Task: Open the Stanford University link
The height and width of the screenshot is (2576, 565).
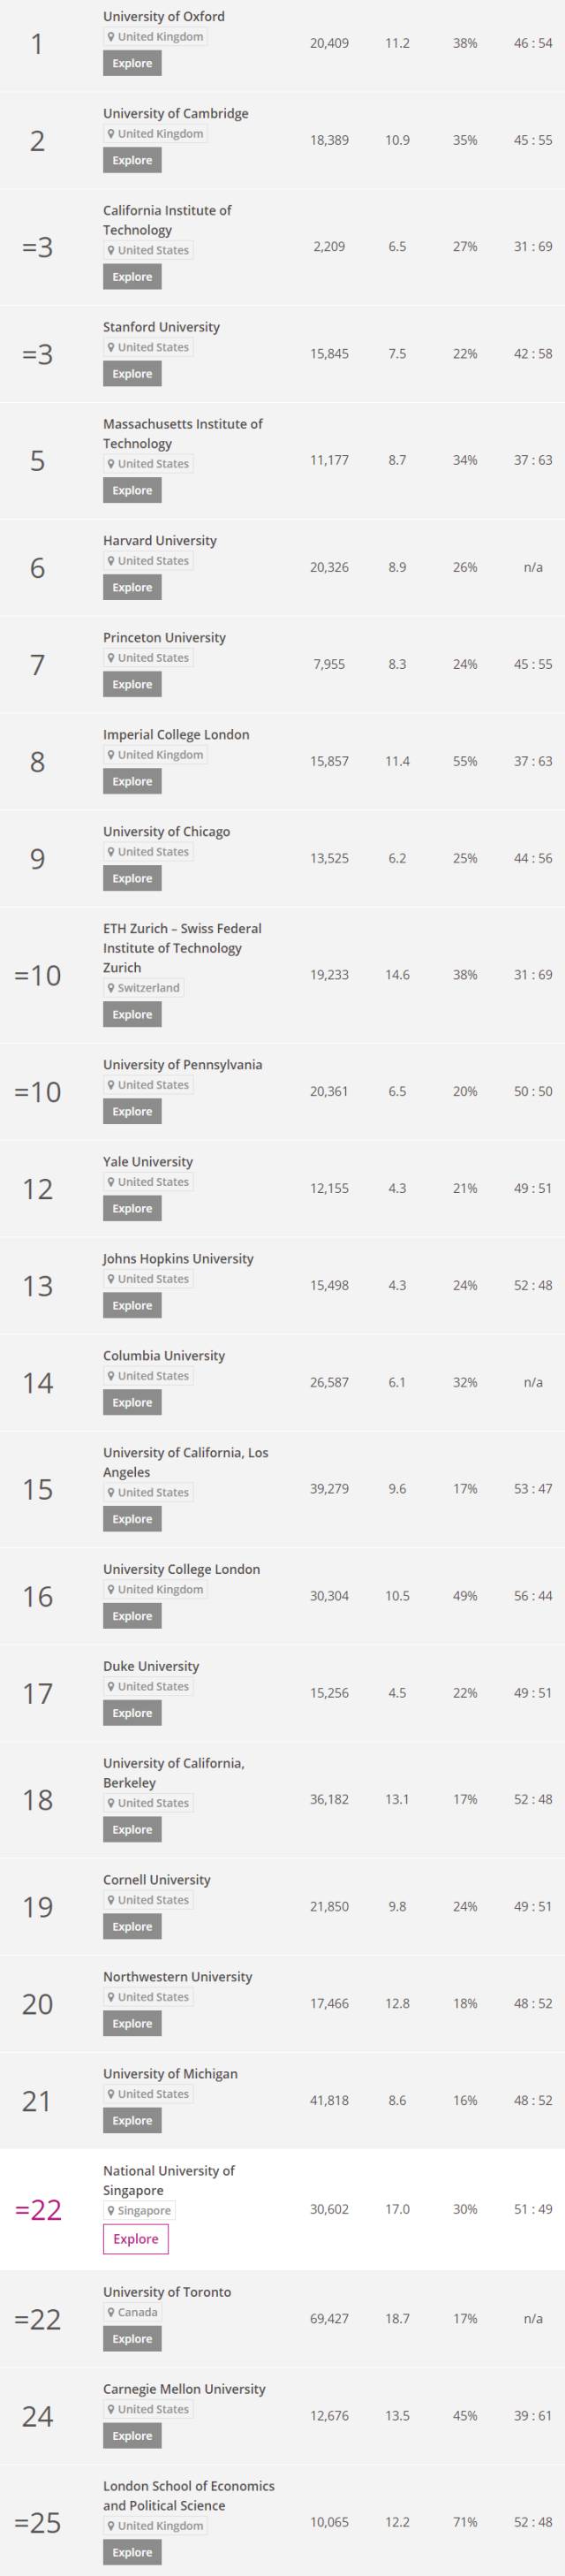Action: [162, 327]
